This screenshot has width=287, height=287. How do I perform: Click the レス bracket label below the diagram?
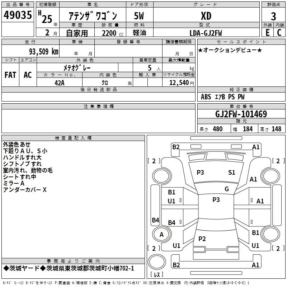point(157,275)
